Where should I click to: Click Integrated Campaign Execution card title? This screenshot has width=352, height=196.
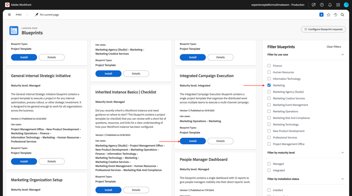point(207,76)
